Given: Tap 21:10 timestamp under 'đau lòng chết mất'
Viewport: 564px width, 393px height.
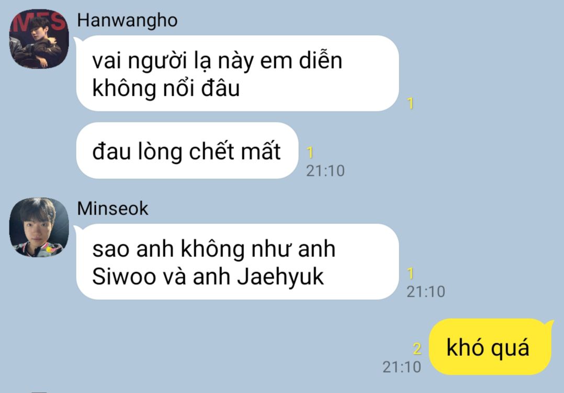Looking at the screenshot, I should [x=325, y=171].
